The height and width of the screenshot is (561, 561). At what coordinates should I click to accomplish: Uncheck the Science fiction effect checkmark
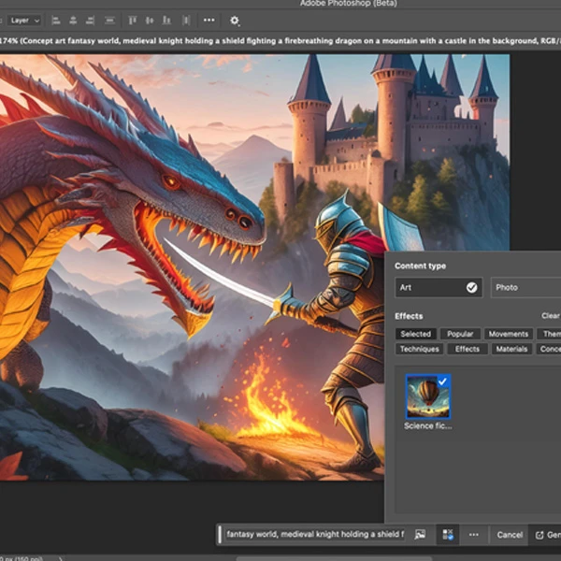click(x=442, y=381)
